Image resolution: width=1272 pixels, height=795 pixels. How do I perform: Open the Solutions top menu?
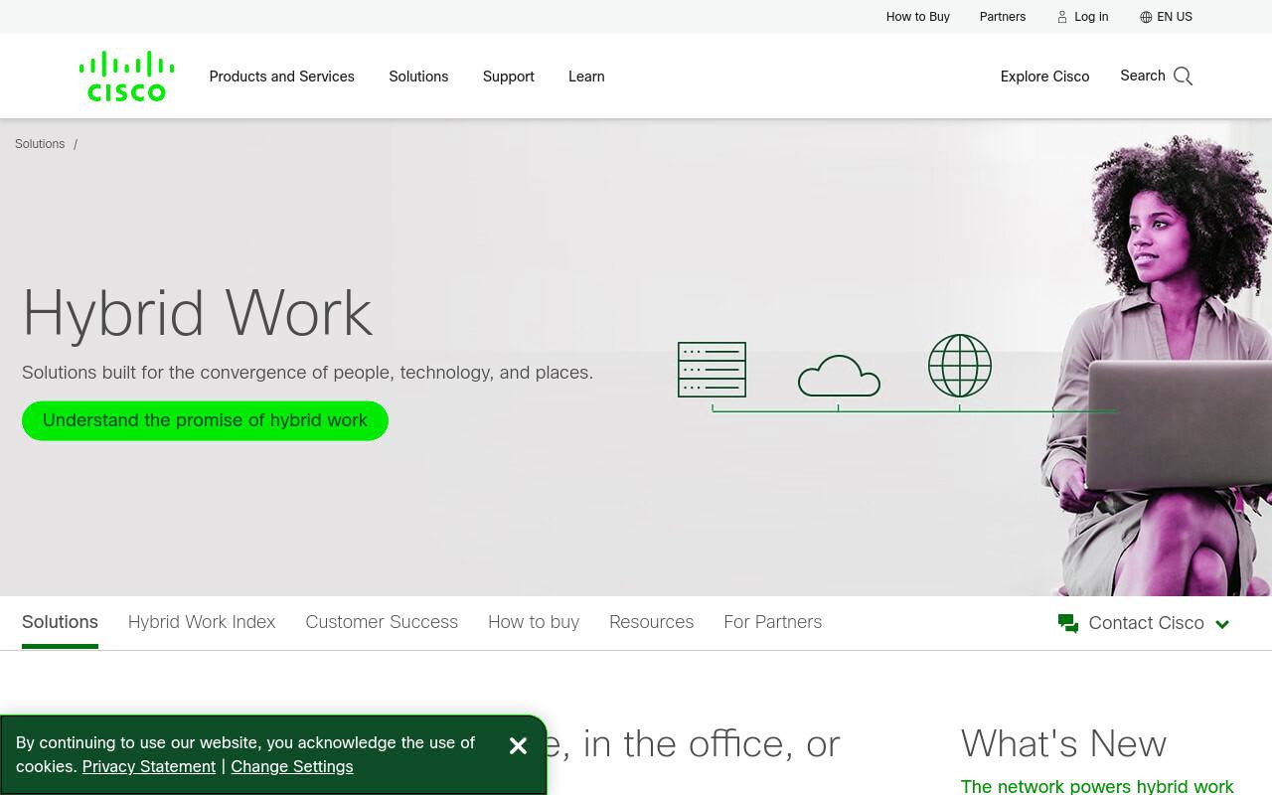[x=418, y=77]
